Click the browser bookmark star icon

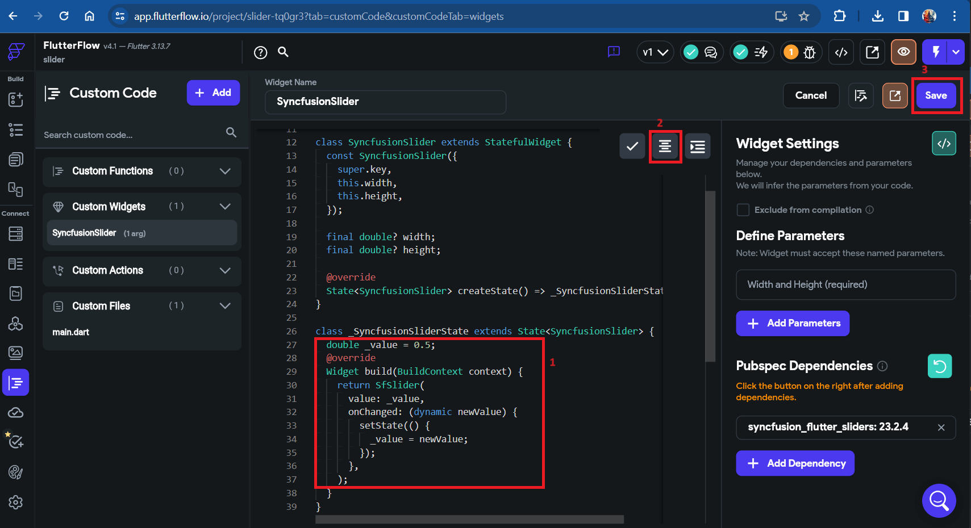pos(804,16)
